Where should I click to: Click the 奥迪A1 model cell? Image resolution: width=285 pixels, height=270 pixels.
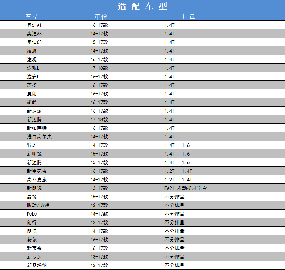pyautogui.click(x=32, y=25)
